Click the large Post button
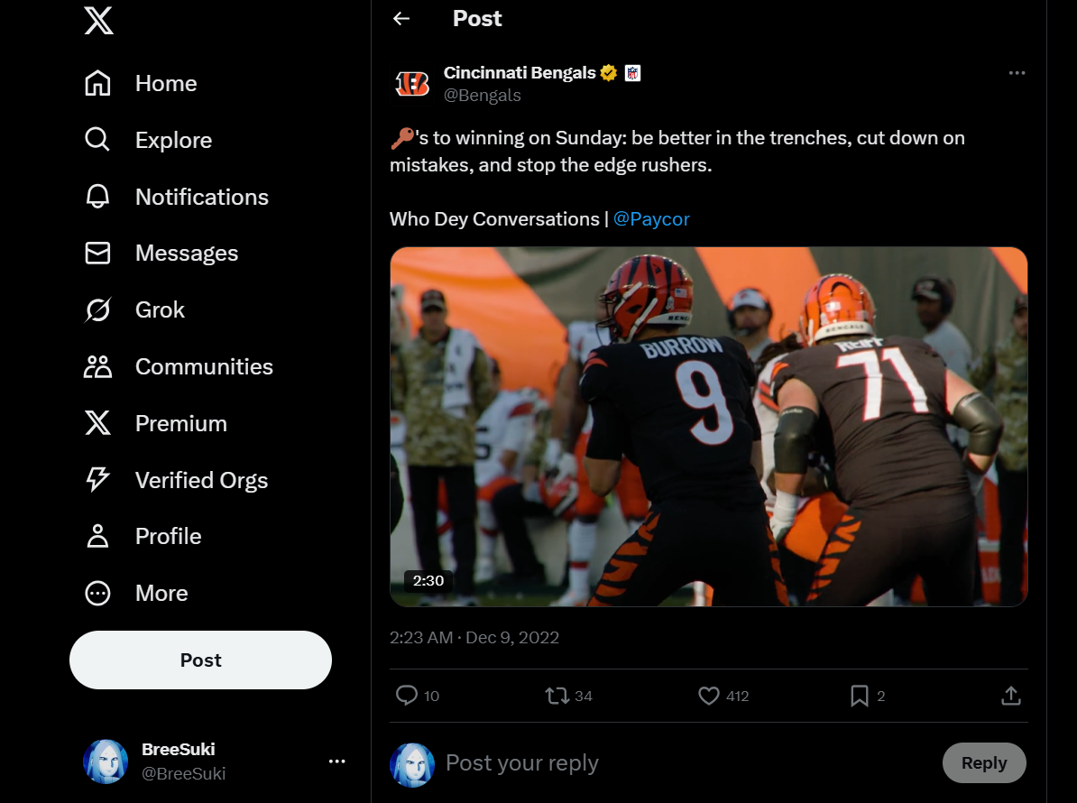Image resolution: width=1077 pixels, height=803 pixels. [x=200, y=660]
